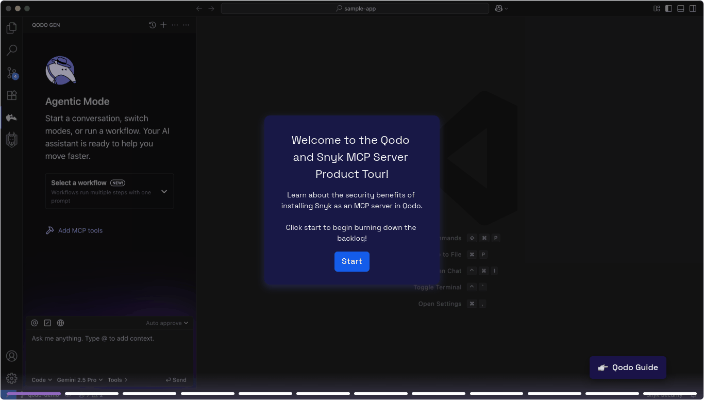Expand the Select a workflow dropdown
The height and width of the screenshot is (400, 704).
[x=109, y=191]
